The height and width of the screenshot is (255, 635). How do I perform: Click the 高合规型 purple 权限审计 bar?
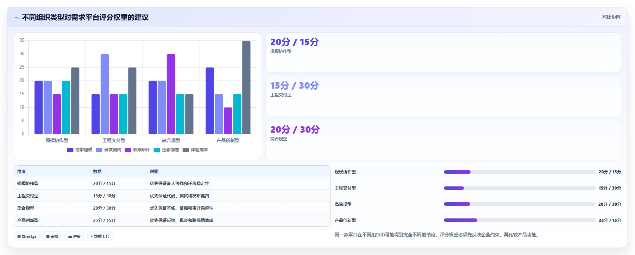[171, 94]
